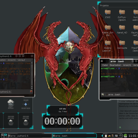Image resolution: width=138 pixels, height=138 pixels.
Task: Click the 00:00:00 timer display
Action: [x=62, y=121]
